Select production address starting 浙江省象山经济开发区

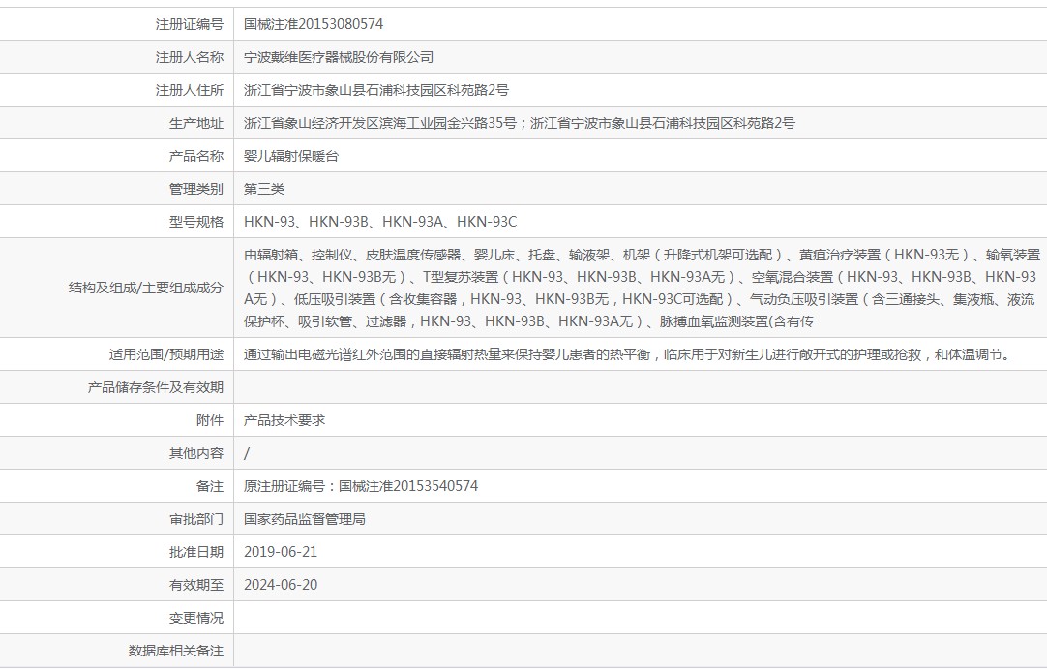(x=520, y=123)
